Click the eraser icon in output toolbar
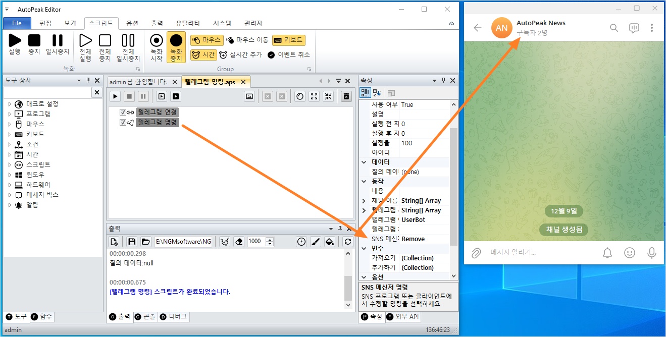This screenshot has width=666, height=337. tap(239, 242)
